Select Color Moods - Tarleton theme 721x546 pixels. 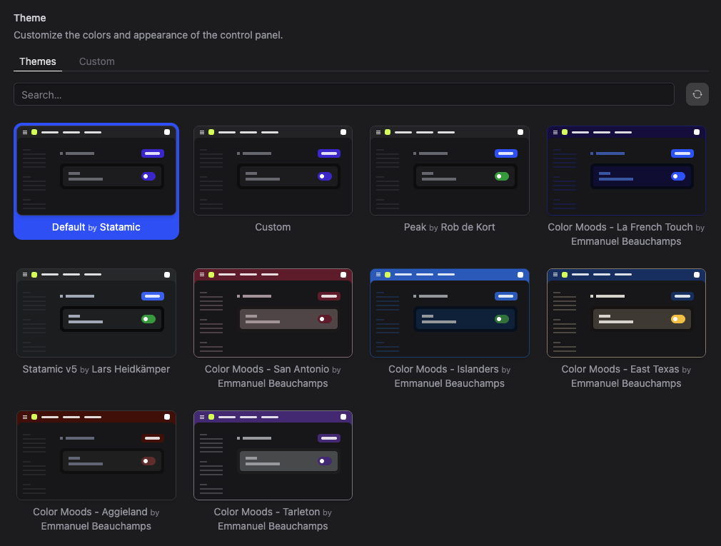coord(273,455)
